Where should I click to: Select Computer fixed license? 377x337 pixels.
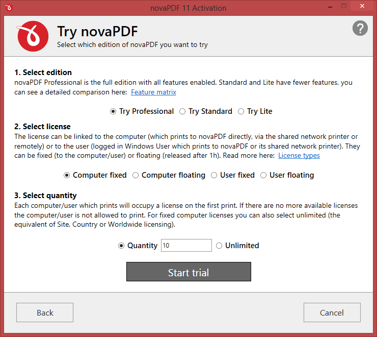[95, 175]
